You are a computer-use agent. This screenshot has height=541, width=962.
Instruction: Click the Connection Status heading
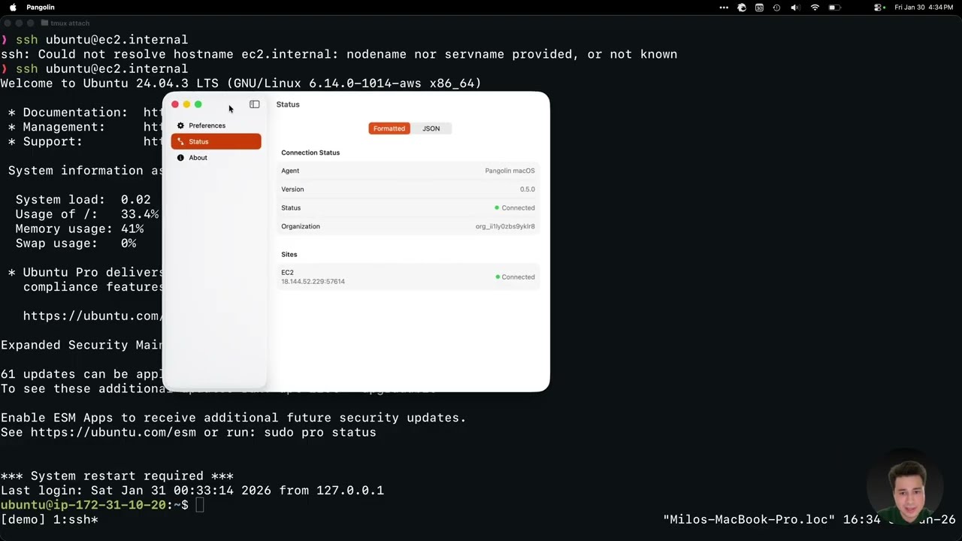pyautogui.click(x=310, y=153)
